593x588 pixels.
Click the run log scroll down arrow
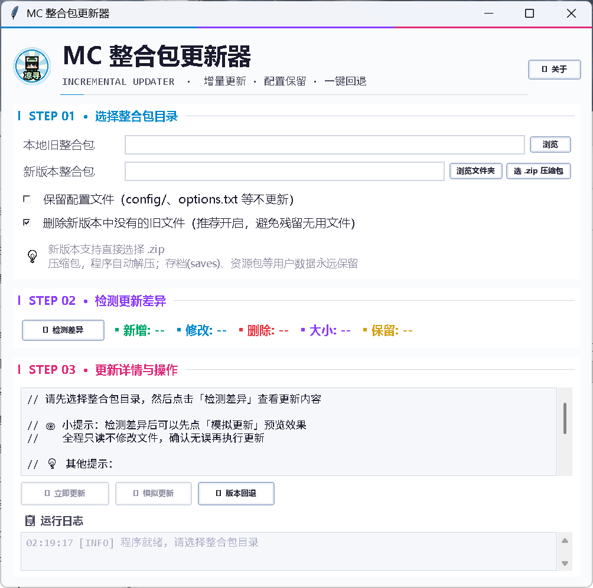coord(565,563)
